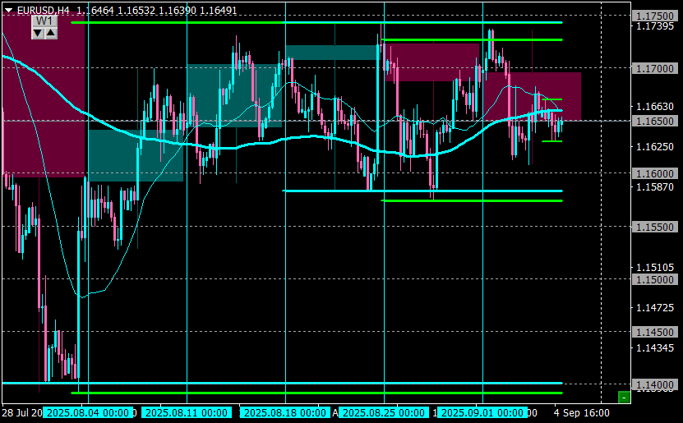Click the up arrow under W1
The height and width of the screenshot is (423, 683).
click(50, 33)
